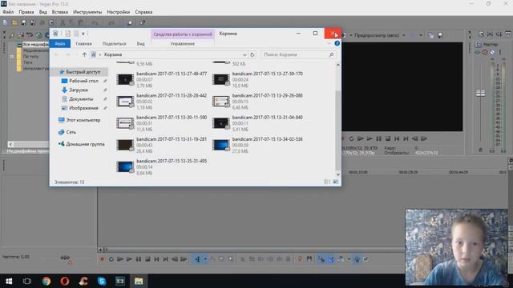The height and width of the screenshot is (288, 513).
Task: Click the blue Файл tab in Explorer
Action: click(60, 43)
